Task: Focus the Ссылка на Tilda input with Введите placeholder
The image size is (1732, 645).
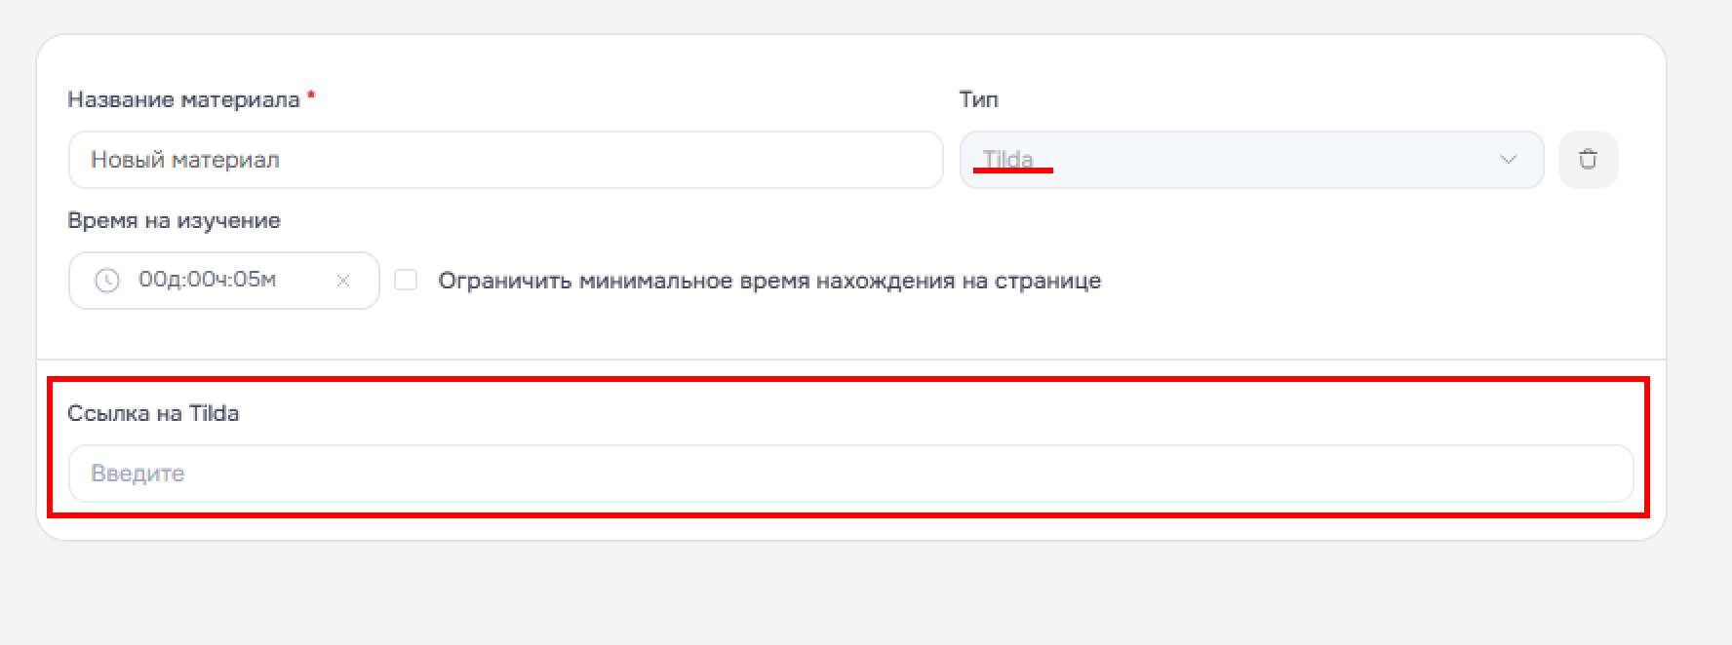Action: pyautogui.click(x=851, y=474)
